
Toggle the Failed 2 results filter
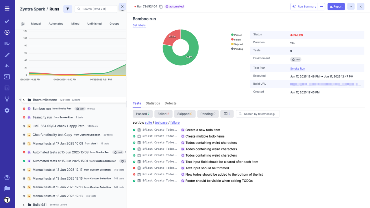(163, 114)
